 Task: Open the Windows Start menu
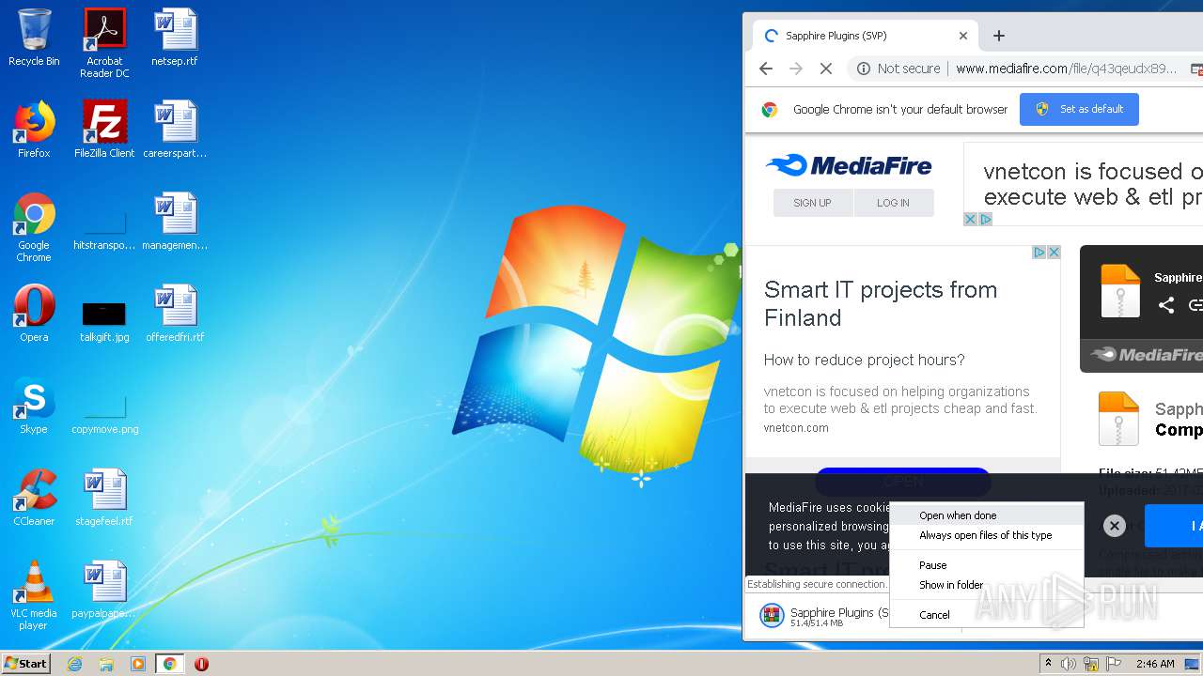click(26, 664)
